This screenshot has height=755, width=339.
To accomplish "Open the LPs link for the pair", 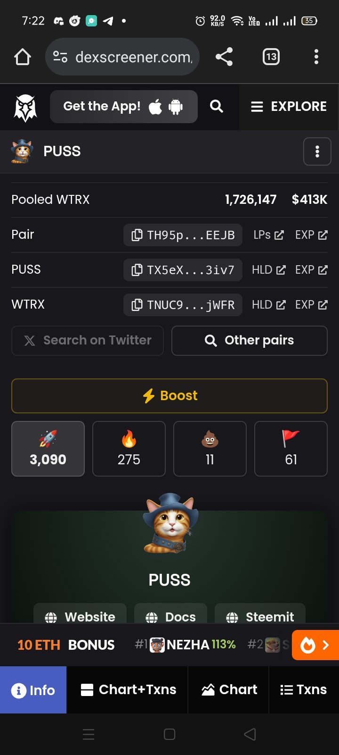I will (x=268, y=235).
